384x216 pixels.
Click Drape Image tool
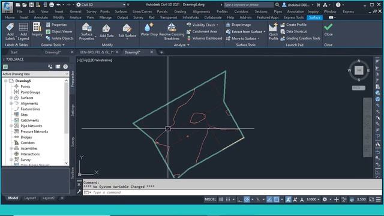coord(238,25)
